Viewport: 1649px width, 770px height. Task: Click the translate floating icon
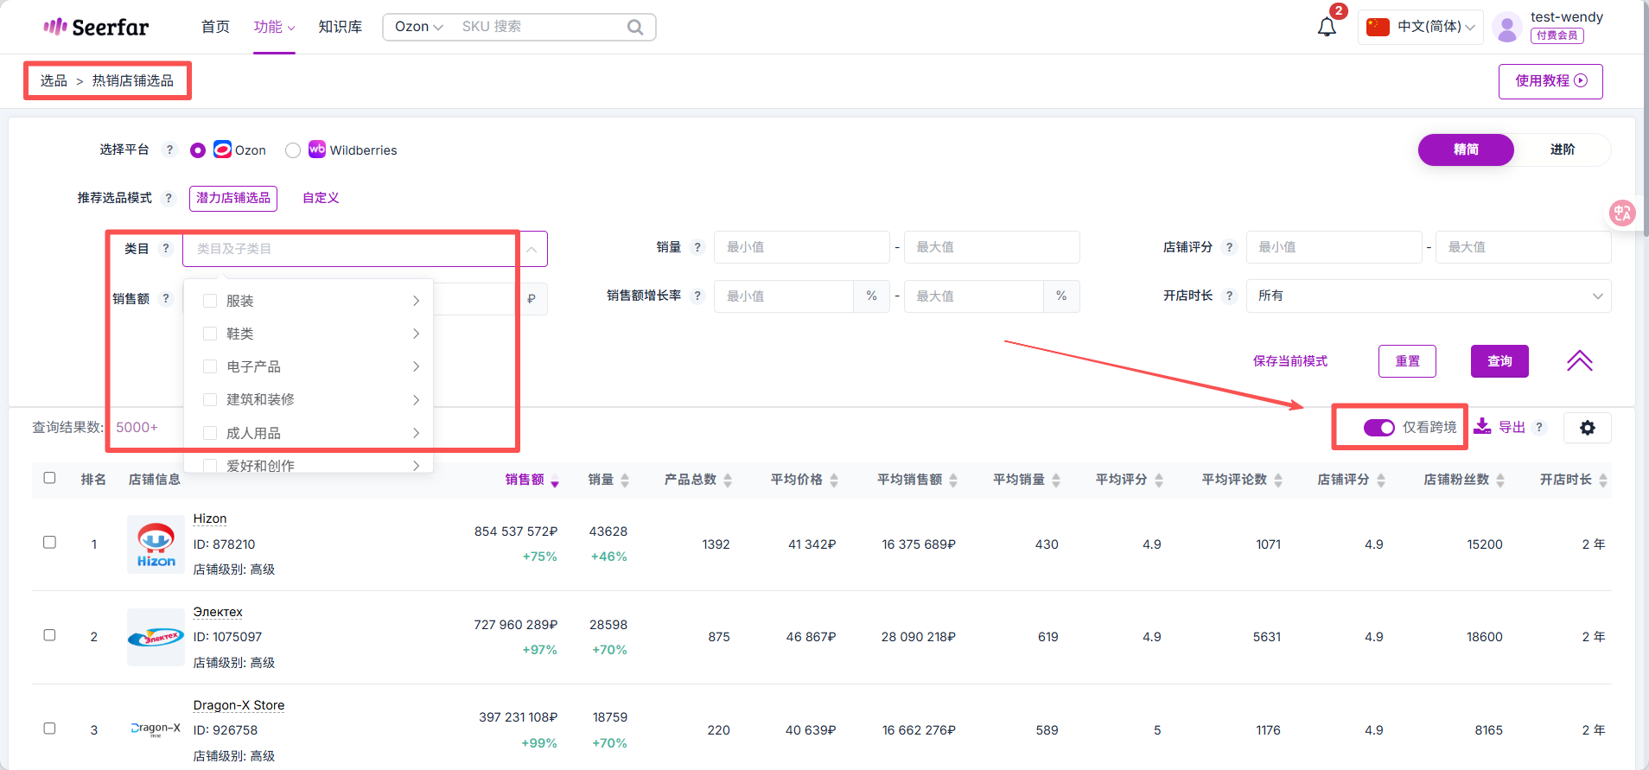coord(1622,213)
